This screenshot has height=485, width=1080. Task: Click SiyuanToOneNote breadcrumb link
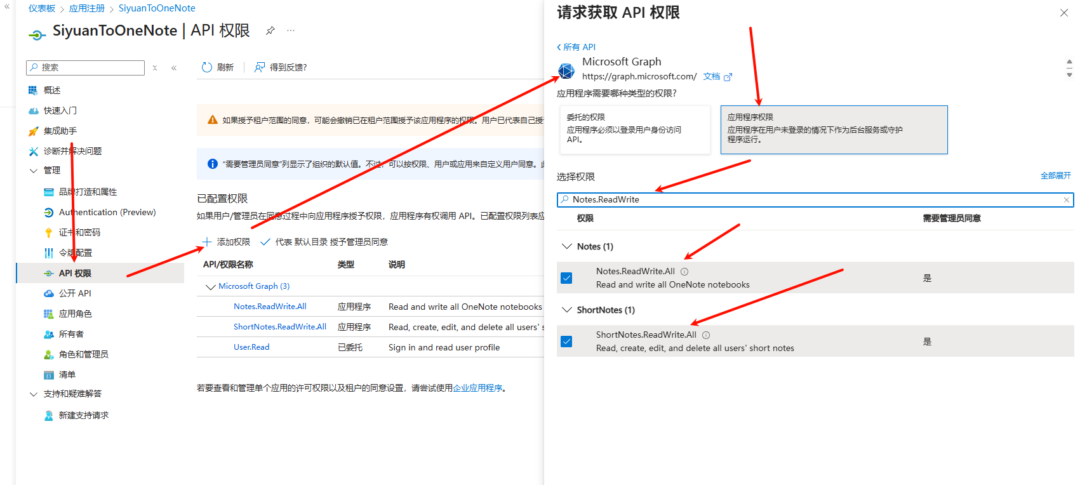pos(157,8)
